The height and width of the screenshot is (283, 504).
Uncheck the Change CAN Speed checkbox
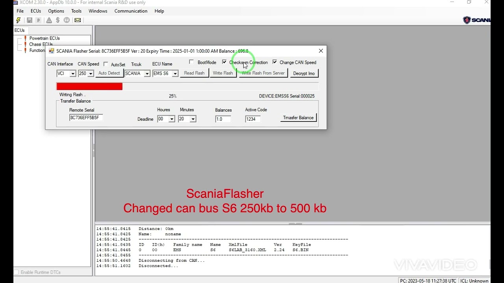[x=275, y=62]
